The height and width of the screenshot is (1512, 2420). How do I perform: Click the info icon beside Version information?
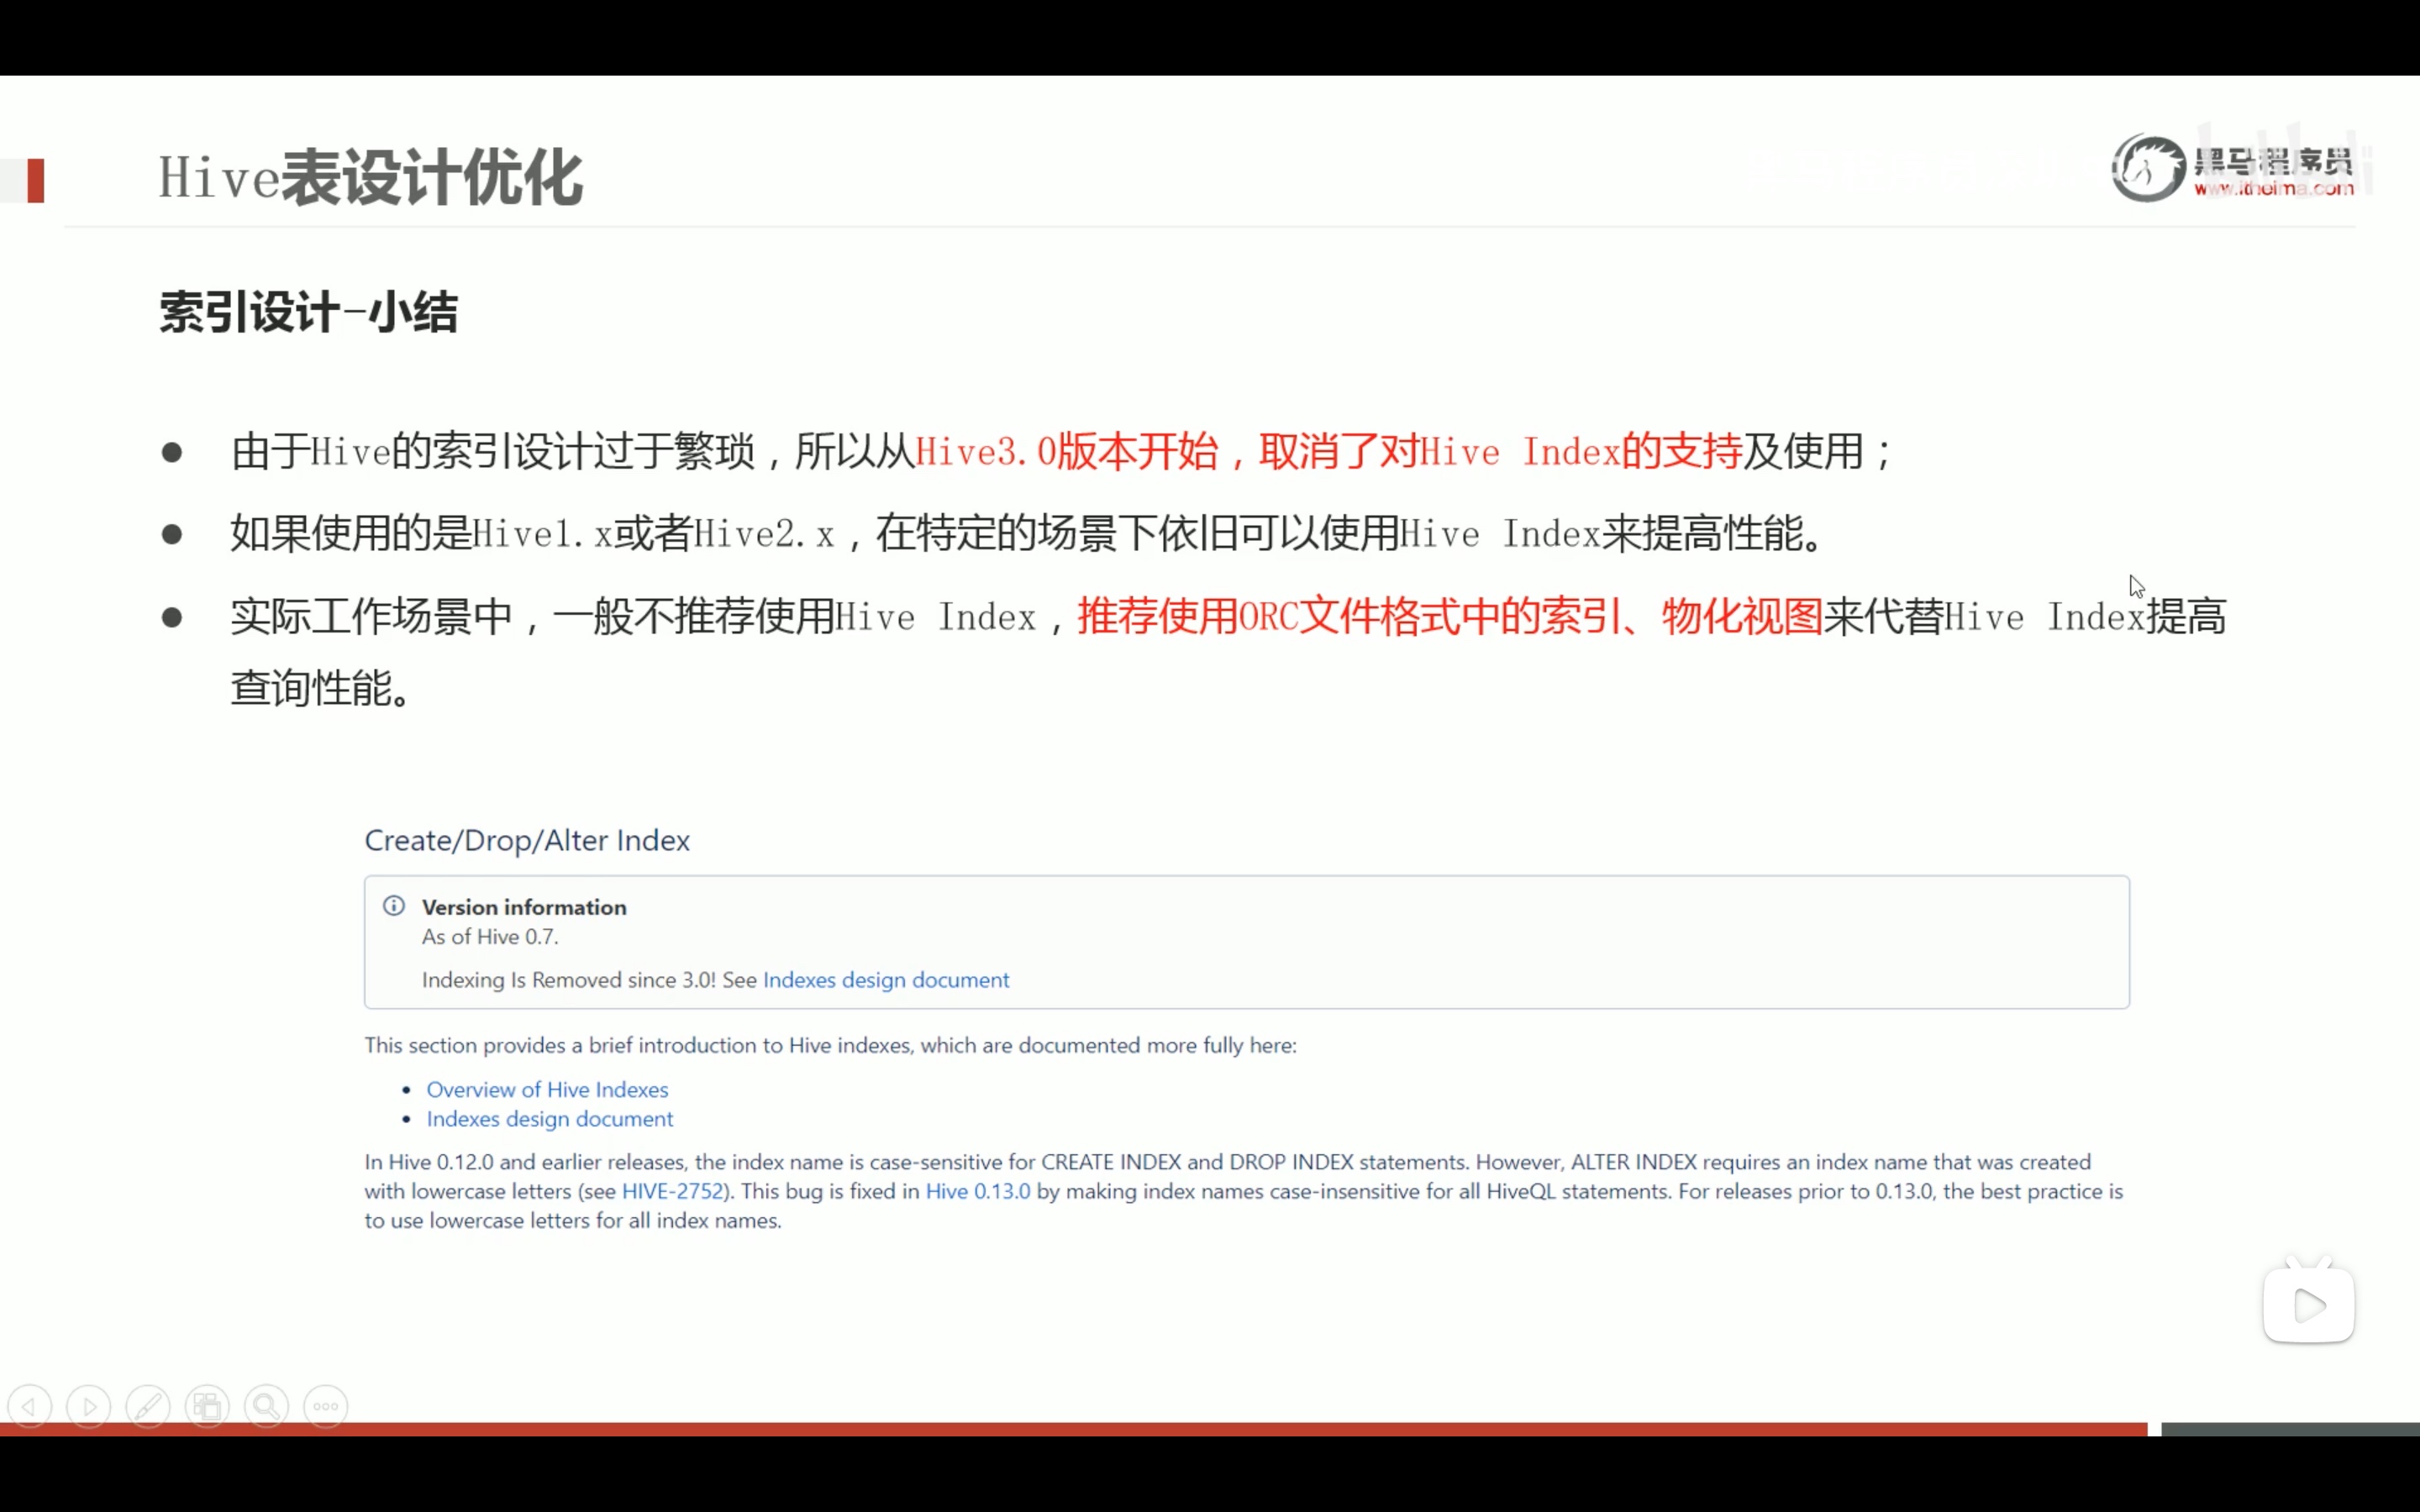[x=394, y=906]
